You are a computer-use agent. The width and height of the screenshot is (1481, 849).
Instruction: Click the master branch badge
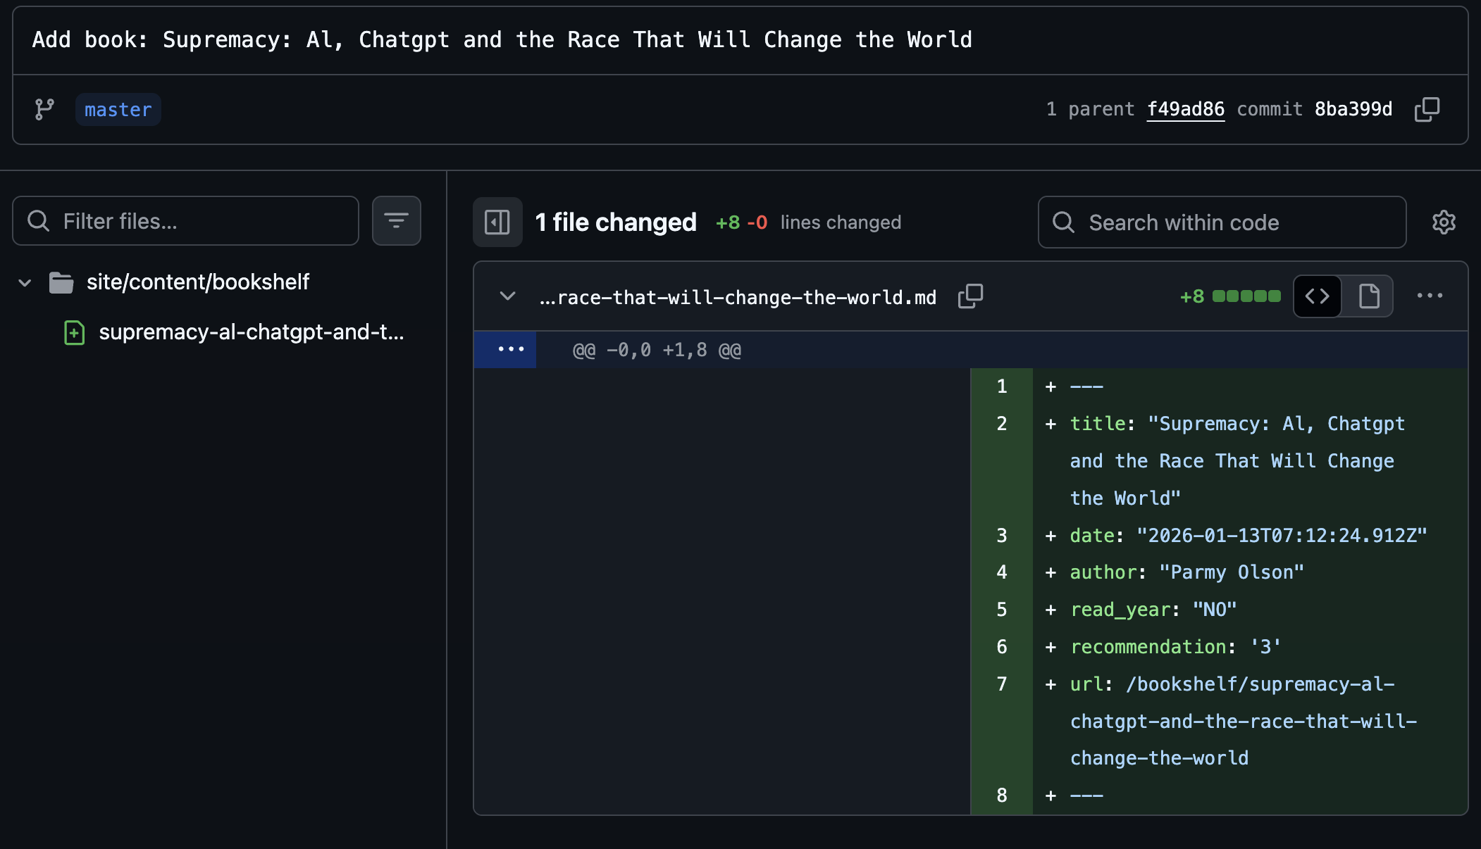(118, 109)
